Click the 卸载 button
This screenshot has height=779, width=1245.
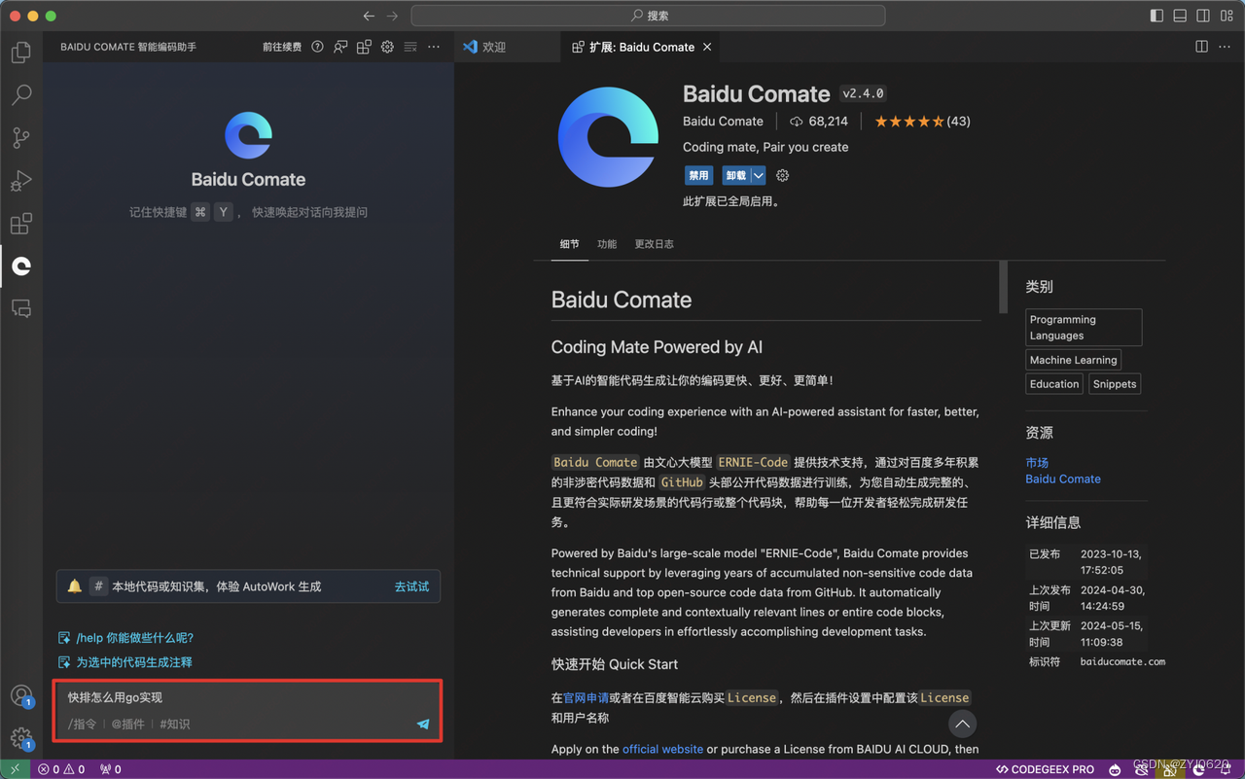click(735, 176)
